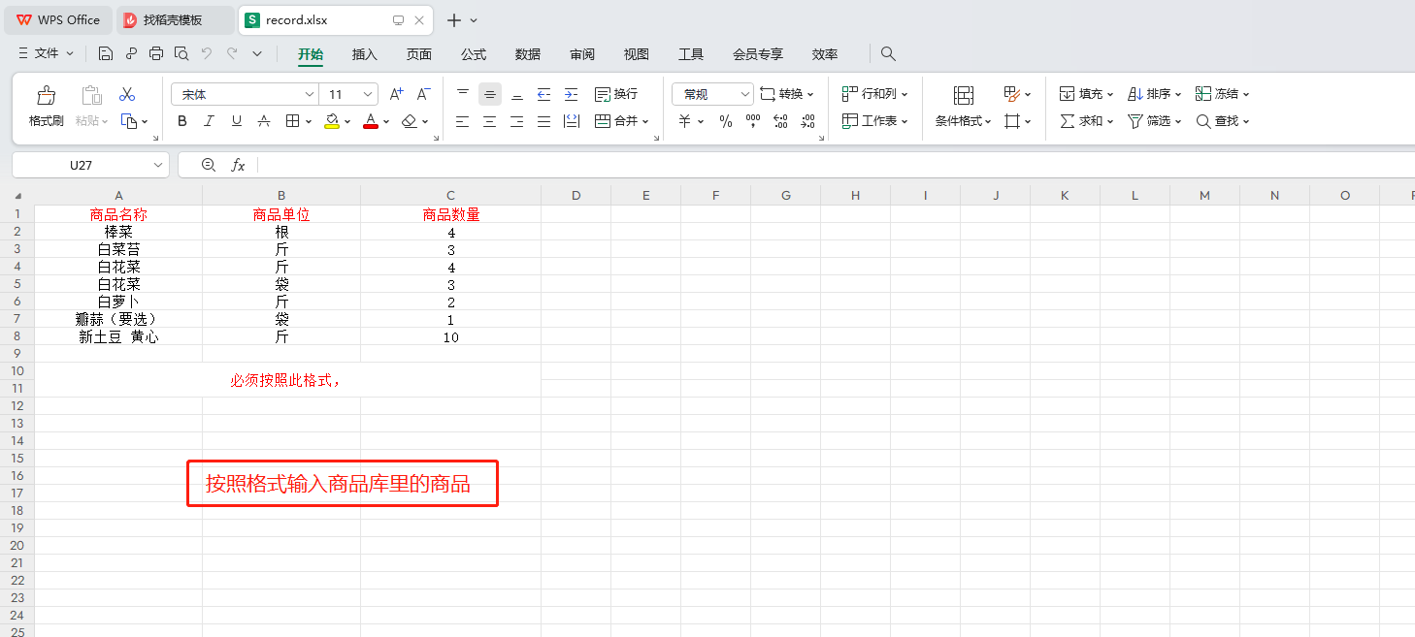1415x637 pixels.
Task: Click the Save icon in quick toolbar
Action: tap(106, 54)
